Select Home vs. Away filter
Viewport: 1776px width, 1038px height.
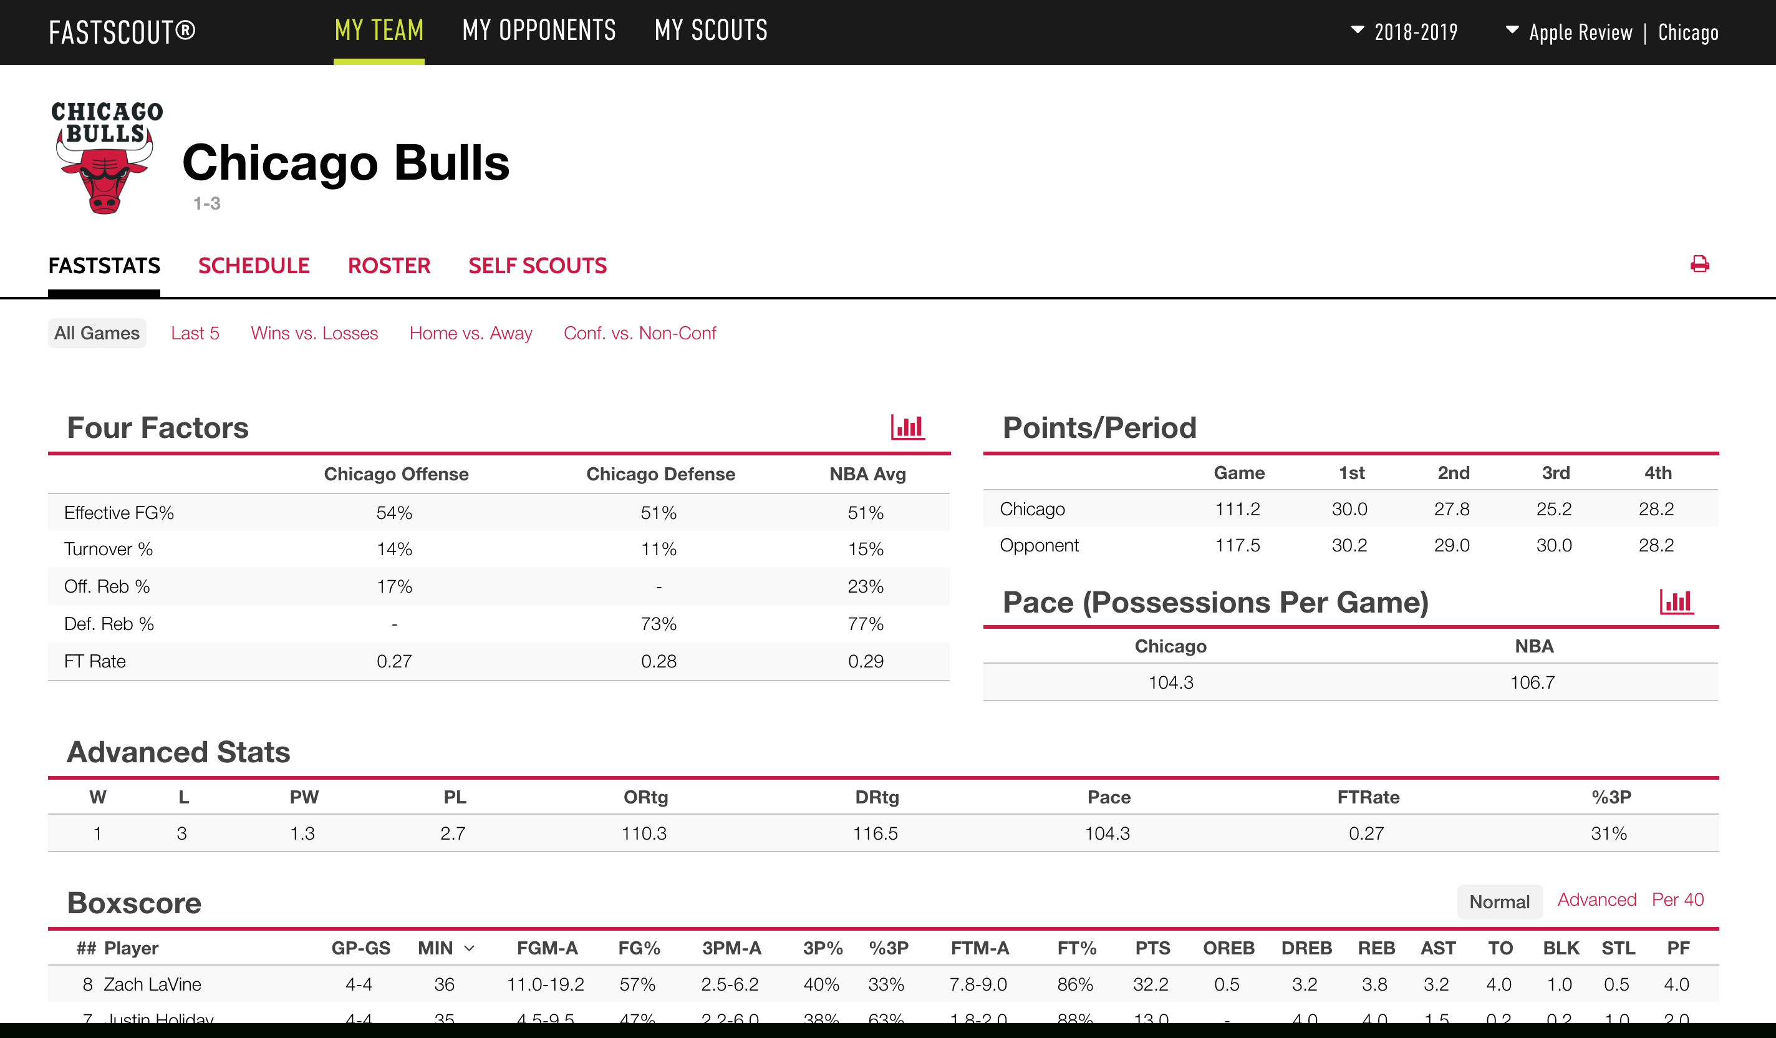coord(472,332)
